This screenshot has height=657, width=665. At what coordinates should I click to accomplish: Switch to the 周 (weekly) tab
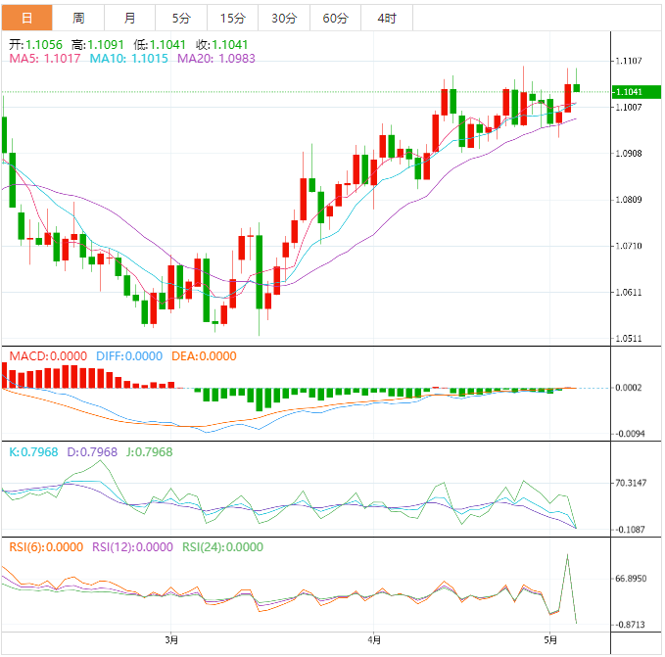[x=78, y=18]
